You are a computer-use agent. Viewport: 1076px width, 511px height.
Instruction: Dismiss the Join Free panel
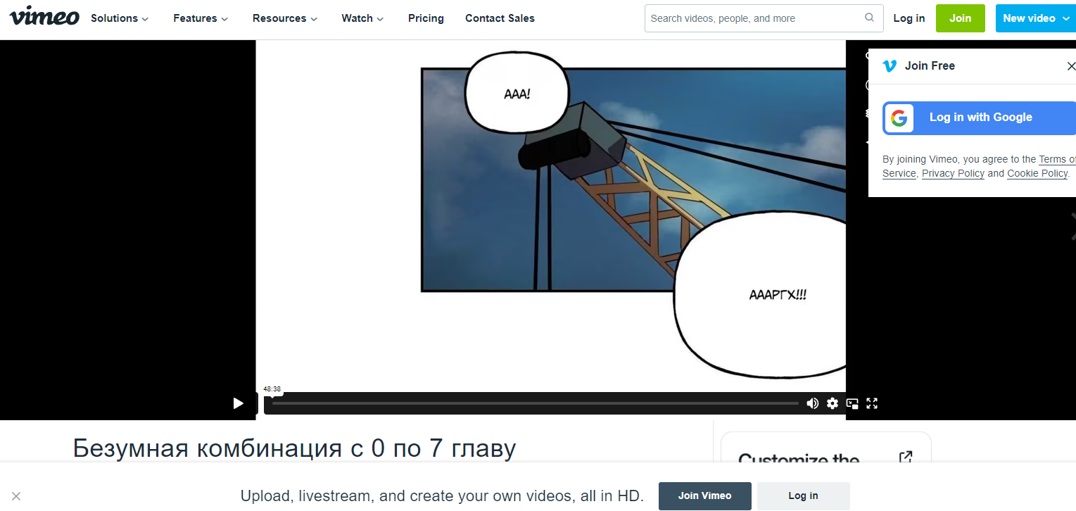pyautogui.click(x=1070, y=65)
